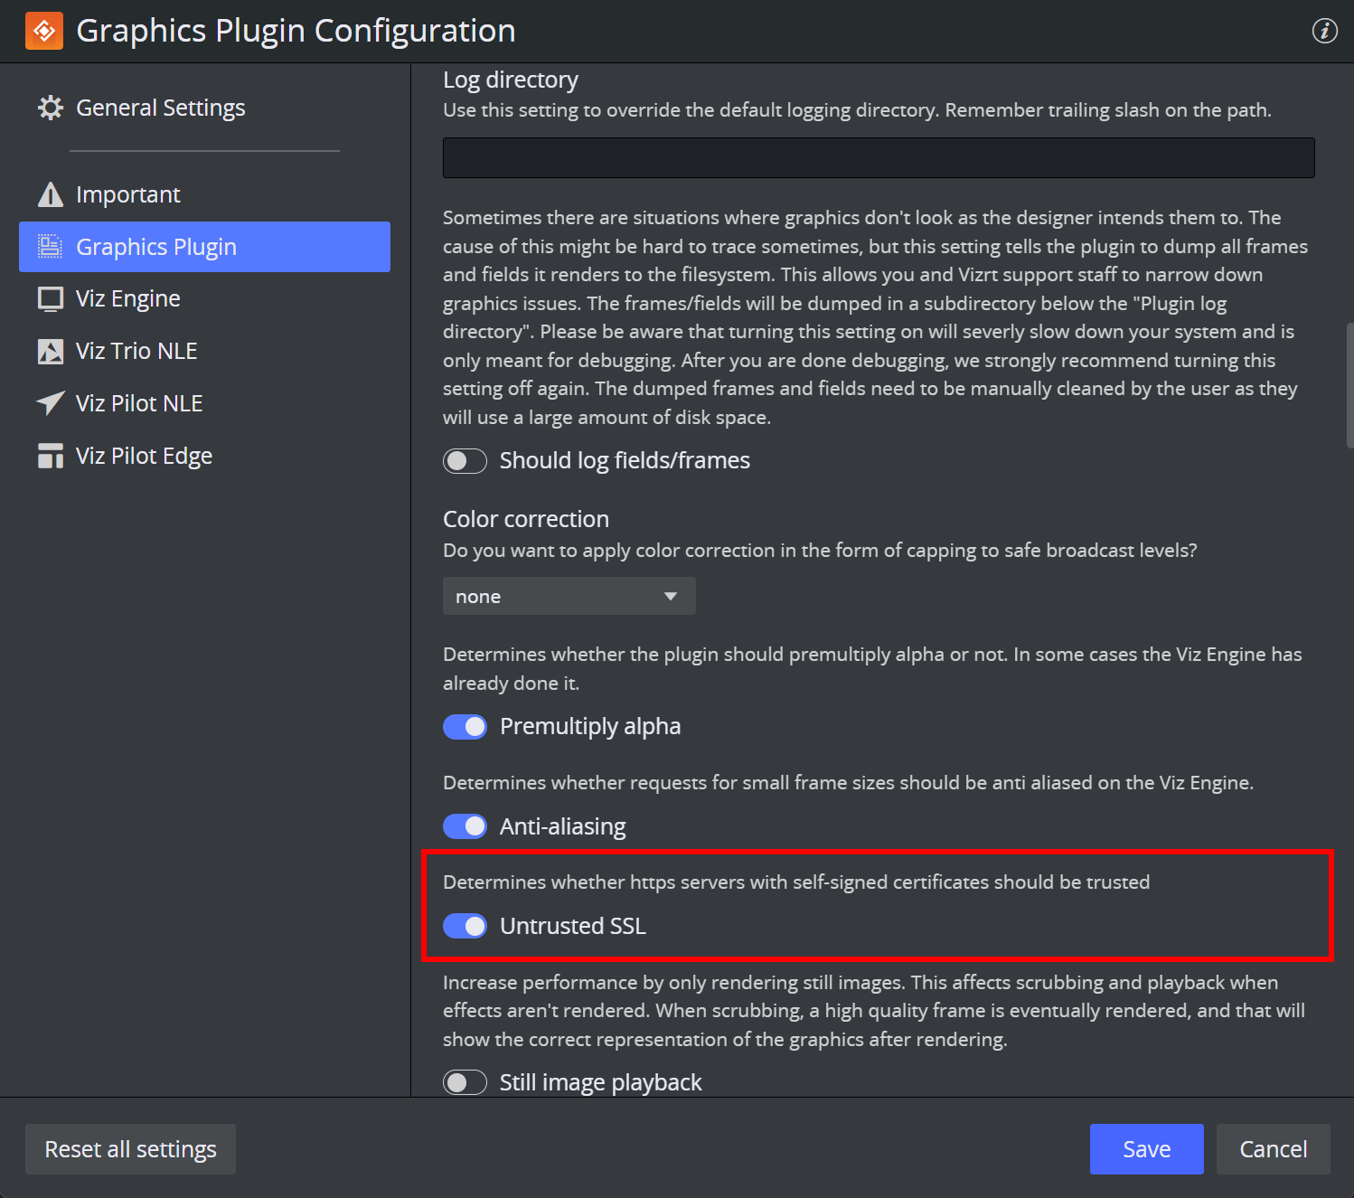
Task: Click the Viz Pilot NLE paper-plane icon
Action: 51,403
